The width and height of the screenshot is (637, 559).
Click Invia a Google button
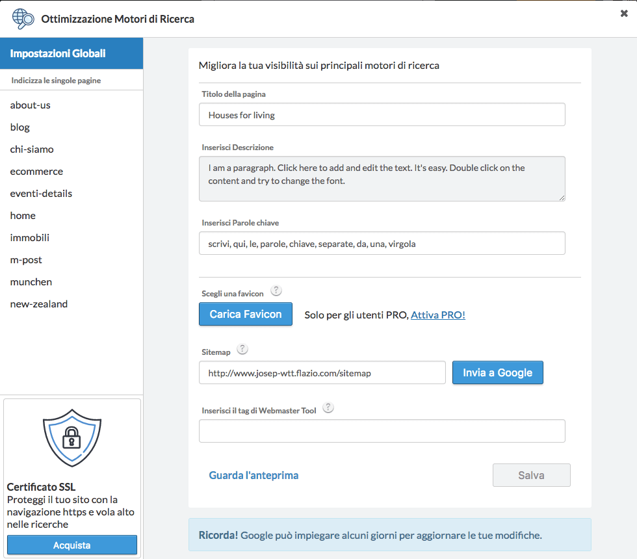click(x=498, y=372)
